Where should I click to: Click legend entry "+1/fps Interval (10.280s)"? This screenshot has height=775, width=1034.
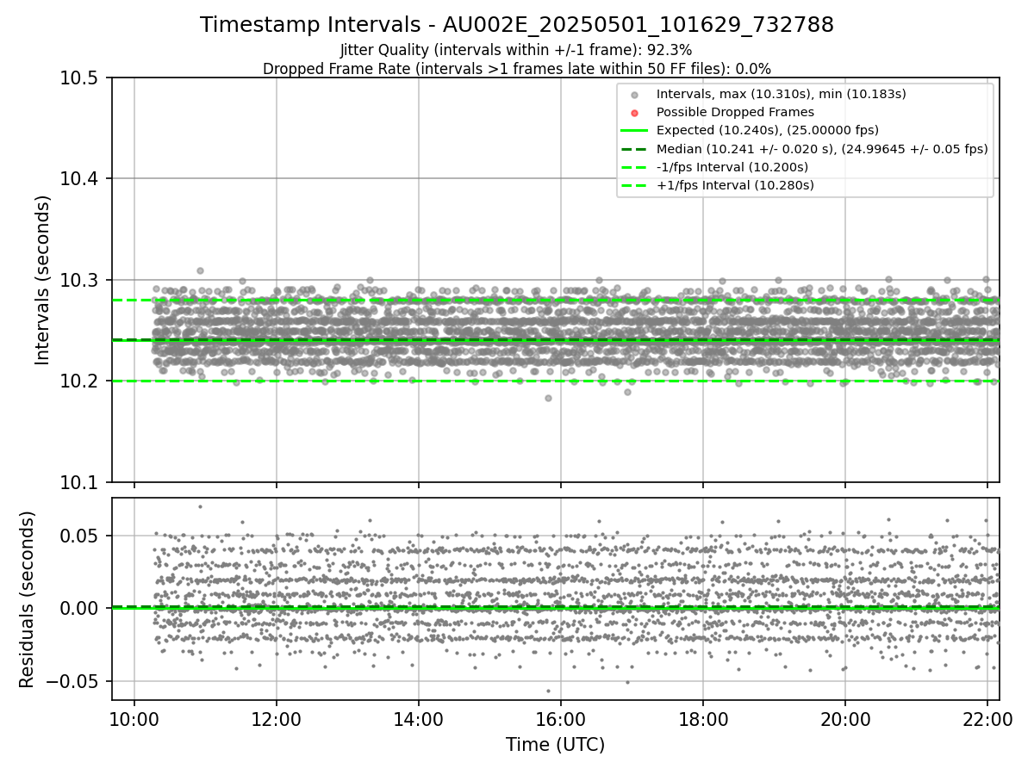(x=735, y=185)
